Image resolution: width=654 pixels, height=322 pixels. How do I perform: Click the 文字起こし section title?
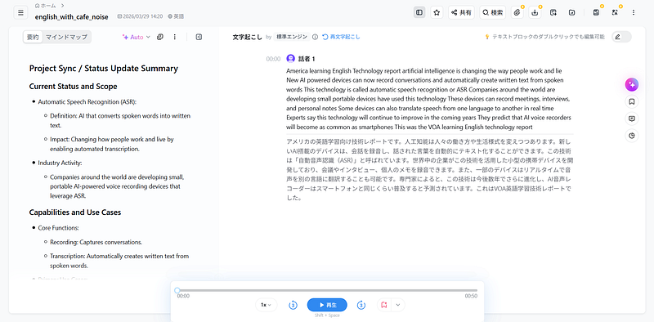tap(248, 37)
